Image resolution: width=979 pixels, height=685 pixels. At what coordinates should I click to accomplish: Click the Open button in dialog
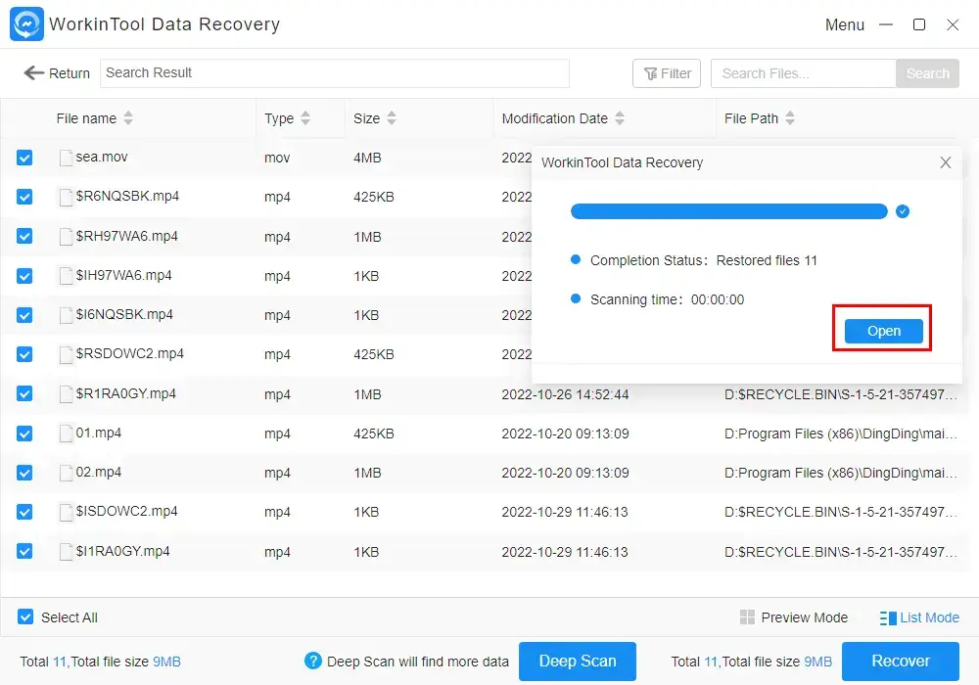(x=883, y=331)
